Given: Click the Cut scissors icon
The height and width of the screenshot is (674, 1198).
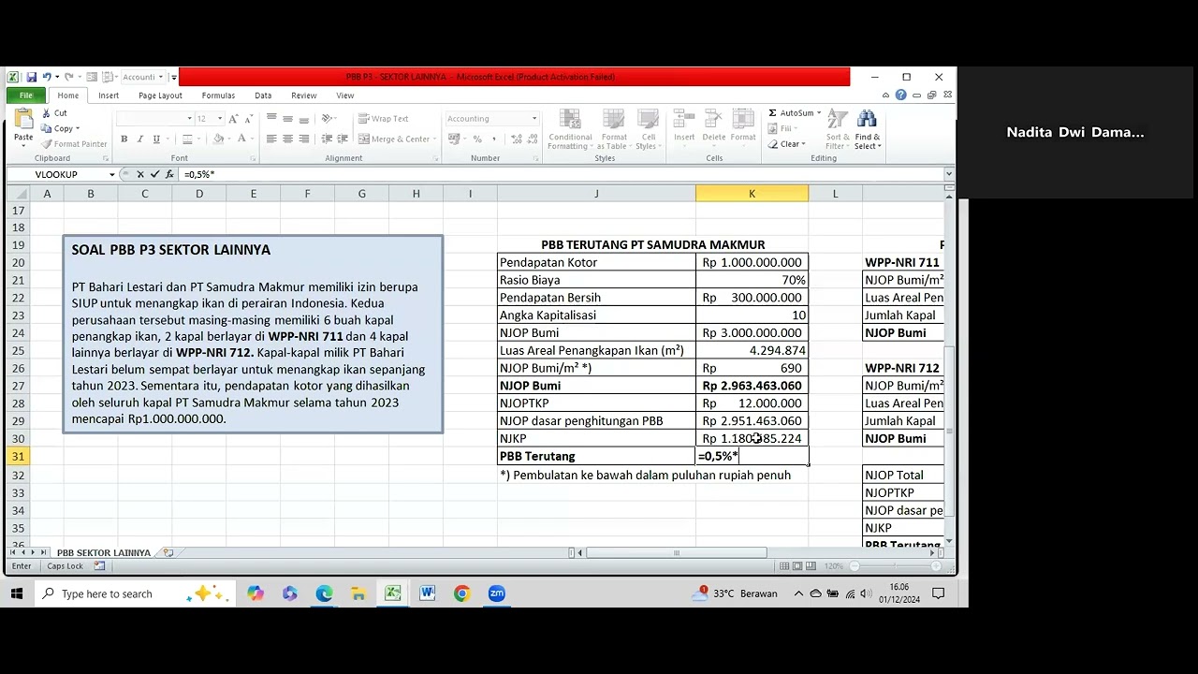Looking at the screenshot, I should [47, 113].
